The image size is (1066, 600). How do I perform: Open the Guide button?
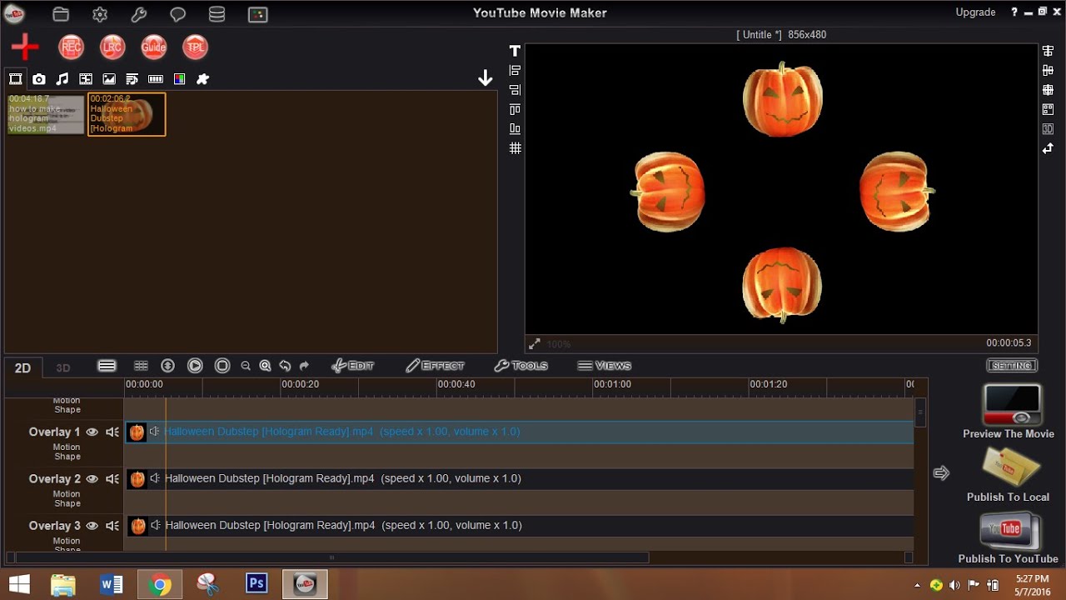[154, 47]
